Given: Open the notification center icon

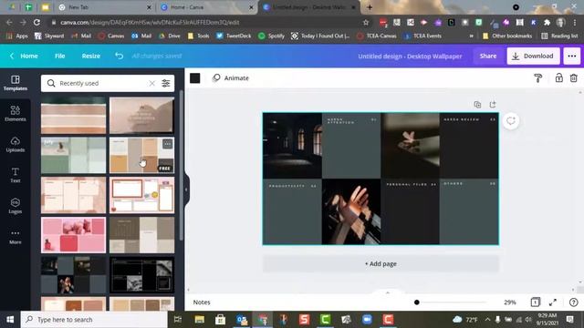Looking at the screenshot, I should point(569,320).
